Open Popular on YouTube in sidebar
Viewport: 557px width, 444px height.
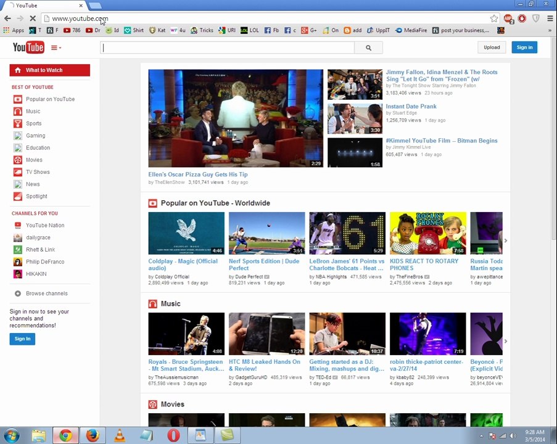point(50,99)
